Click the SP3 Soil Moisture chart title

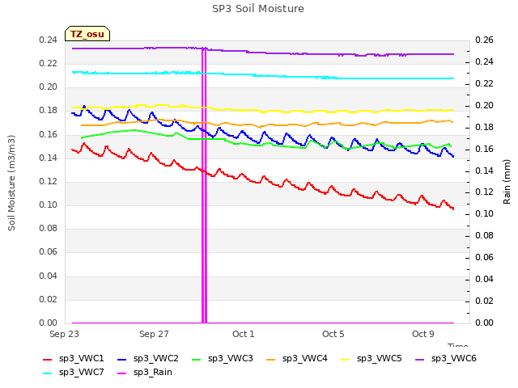point(258,9)
